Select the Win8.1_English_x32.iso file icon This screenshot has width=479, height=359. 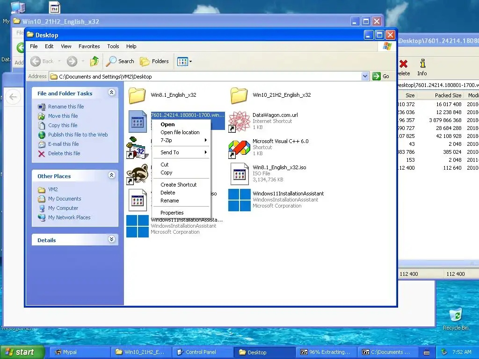[x=239, y=174]
